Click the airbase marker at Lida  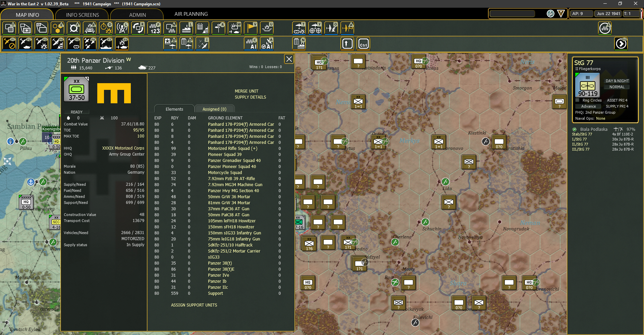[445, 182]
